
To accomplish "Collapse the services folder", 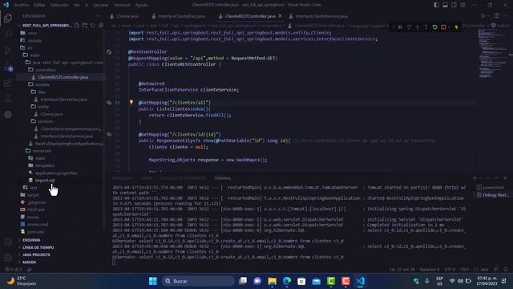I will (45, 121).
